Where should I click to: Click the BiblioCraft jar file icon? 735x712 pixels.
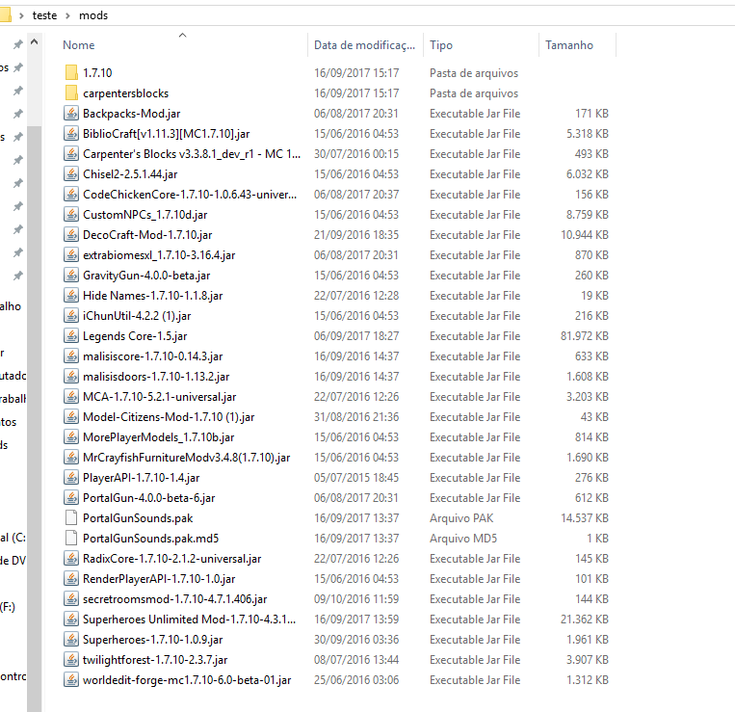click(71, 134)
